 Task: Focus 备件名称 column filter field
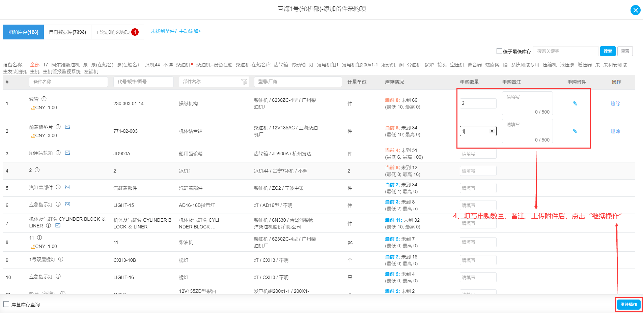(68, 82)
